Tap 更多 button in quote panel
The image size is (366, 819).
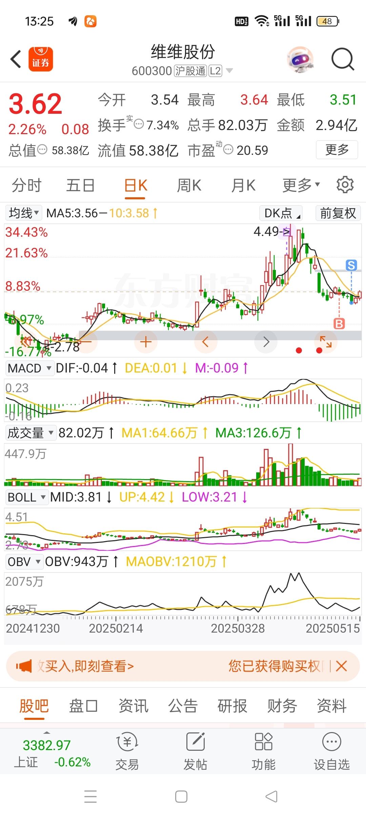point(337,150)
